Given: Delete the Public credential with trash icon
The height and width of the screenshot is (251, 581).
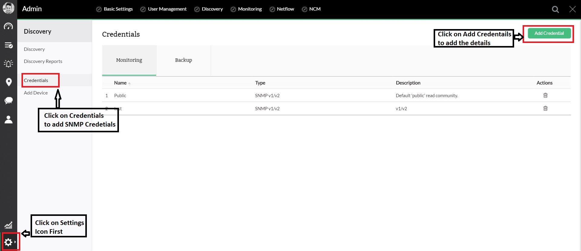Looking at the screenshot, I should pyautogui.click(x=545, y=95).
